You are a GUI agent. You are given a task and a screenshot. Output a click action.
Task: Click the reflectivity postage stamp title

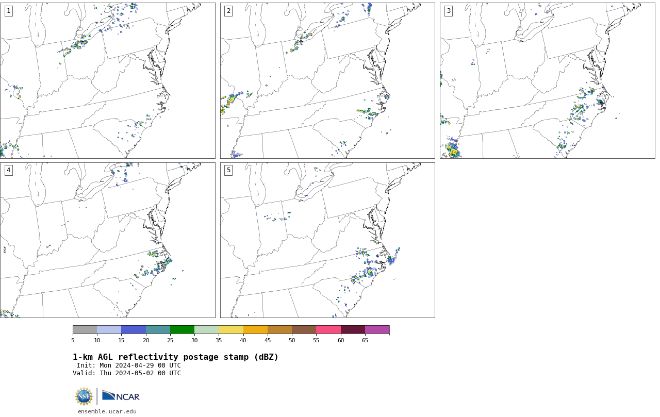tap(175, 357)
